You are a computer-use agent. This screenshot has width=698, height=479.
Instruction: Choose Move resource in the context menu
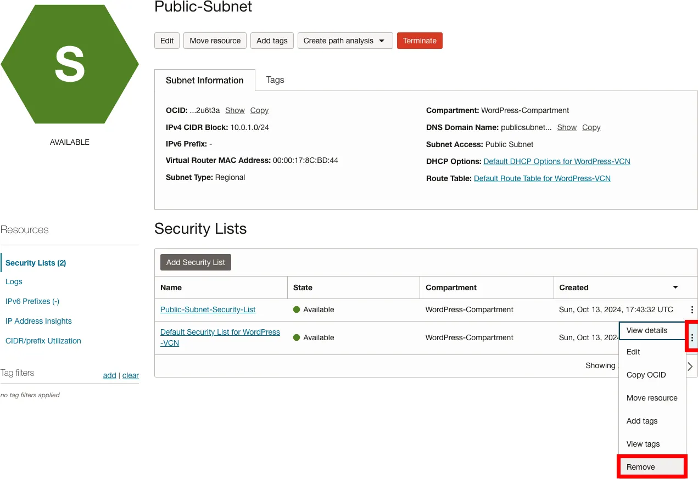[x=652, y=398]
